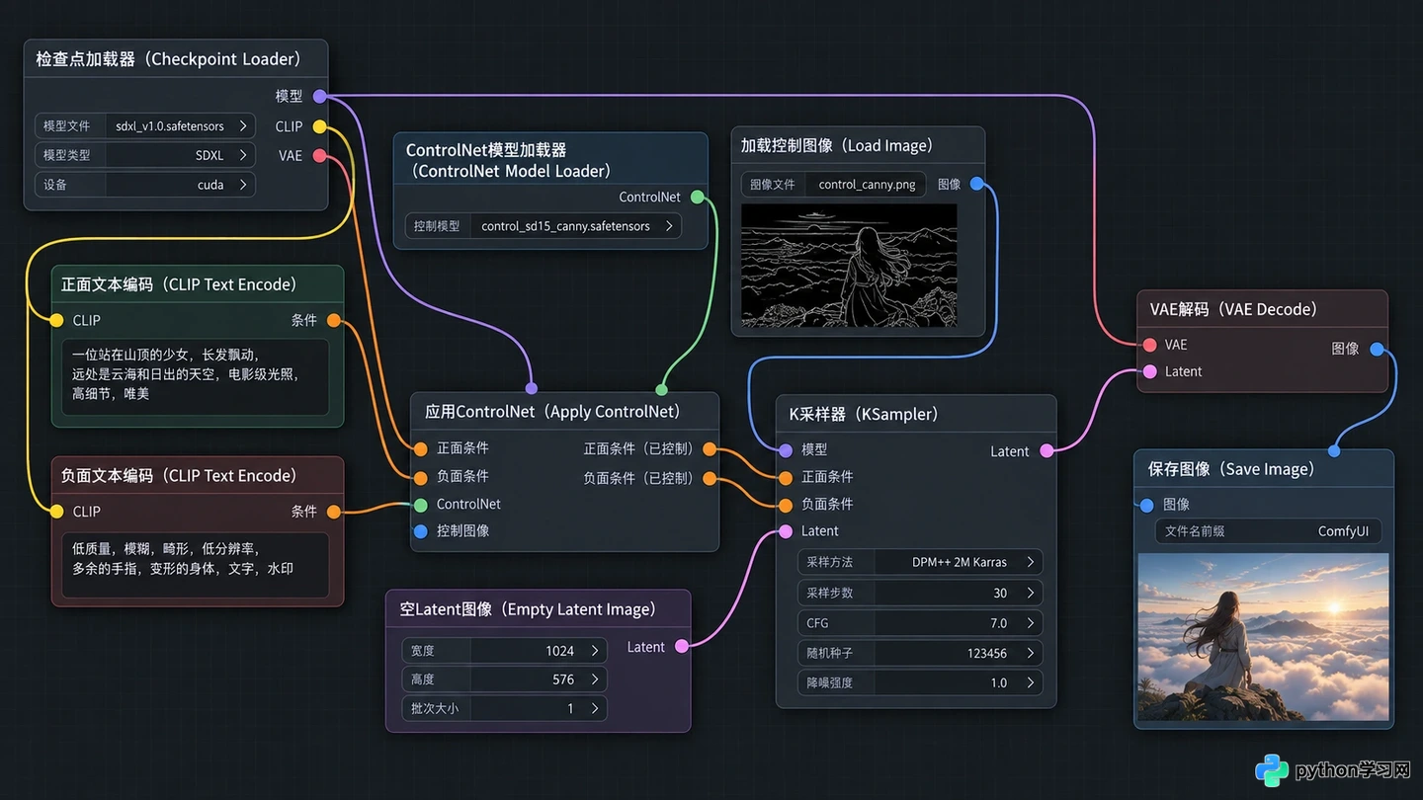Click the VAE input socket on VAE Decode
The width and height of the screenshot is (1423, 800).
pyautogui.click(x=1149, y=345)
